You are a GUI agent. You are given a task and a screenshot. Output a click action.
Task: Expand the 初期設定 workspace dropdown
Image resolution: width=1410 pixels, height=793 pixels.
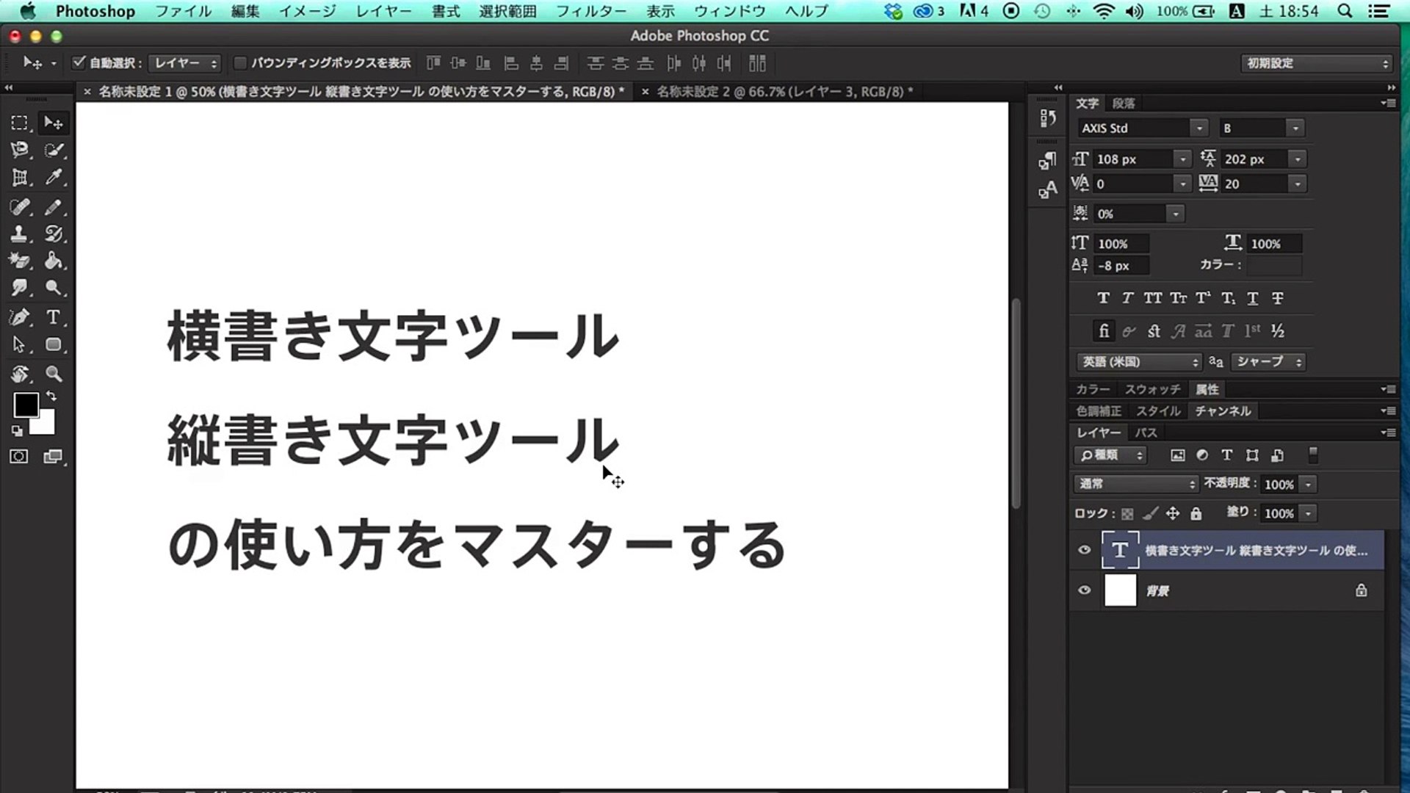1316,63
